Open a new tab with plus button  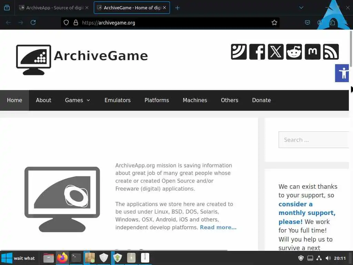click(x=177, y=8)
